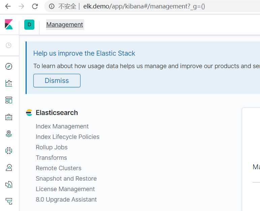Image resolution: width=260 pixels, height=211 pixels.
Task: Click browser back arrow
Action: 8,6
